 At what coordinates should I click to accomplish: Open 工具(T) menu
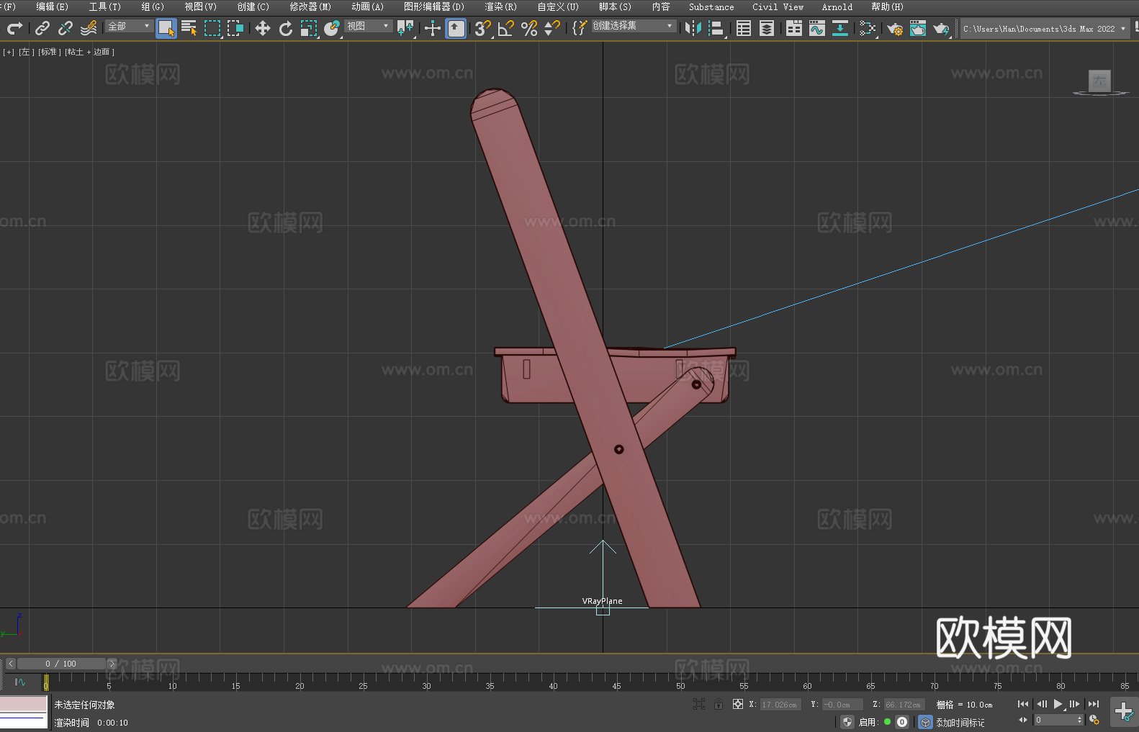pyautogui.click(x=104, y=6)
